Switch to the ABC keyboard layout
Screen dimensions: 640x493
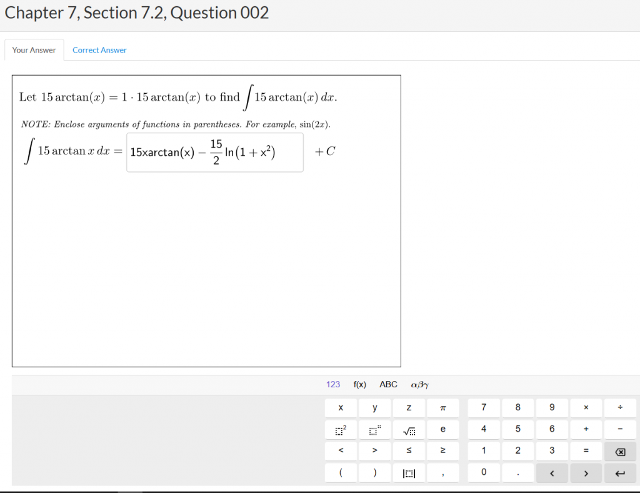pos(387,384)
